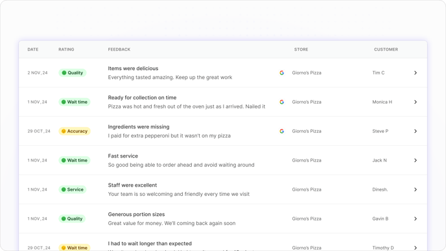Sort by the RATING column header
Viewport: 446px width, 251px height.
pos(66,49)
